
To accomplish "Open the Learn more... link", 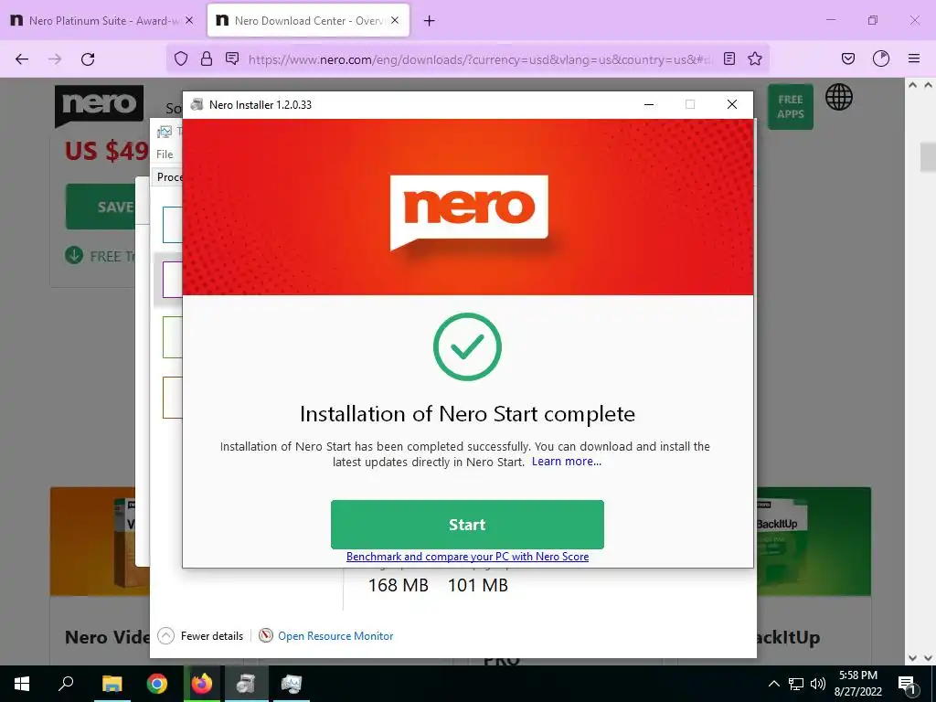I will (567, 462).
